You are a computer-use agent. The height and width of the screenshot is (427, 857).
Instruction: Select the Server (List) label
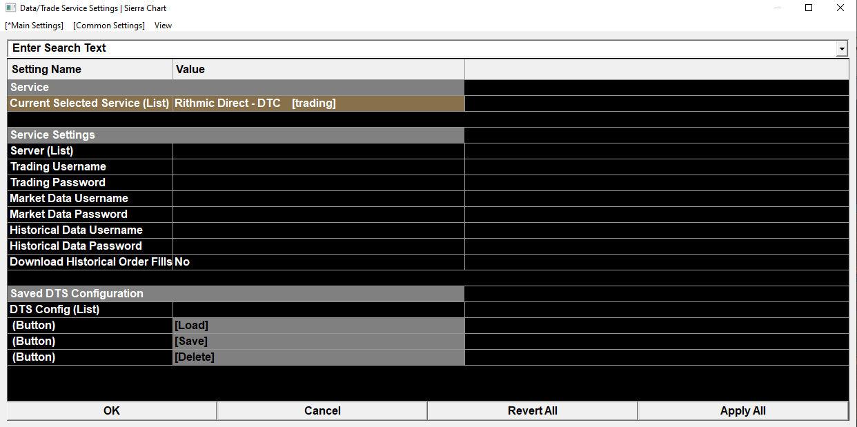90,151
